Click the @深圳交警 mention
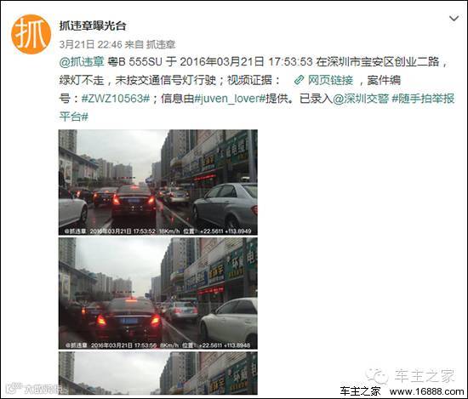468x399 pixels. (361, 98)
